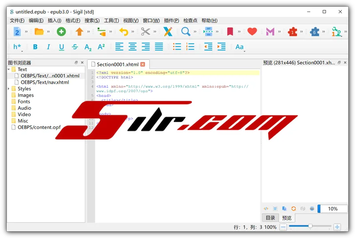Screen dimensions: 355x238
Task: Toggle Superscript formatting
Action: (x=101, y=47)
